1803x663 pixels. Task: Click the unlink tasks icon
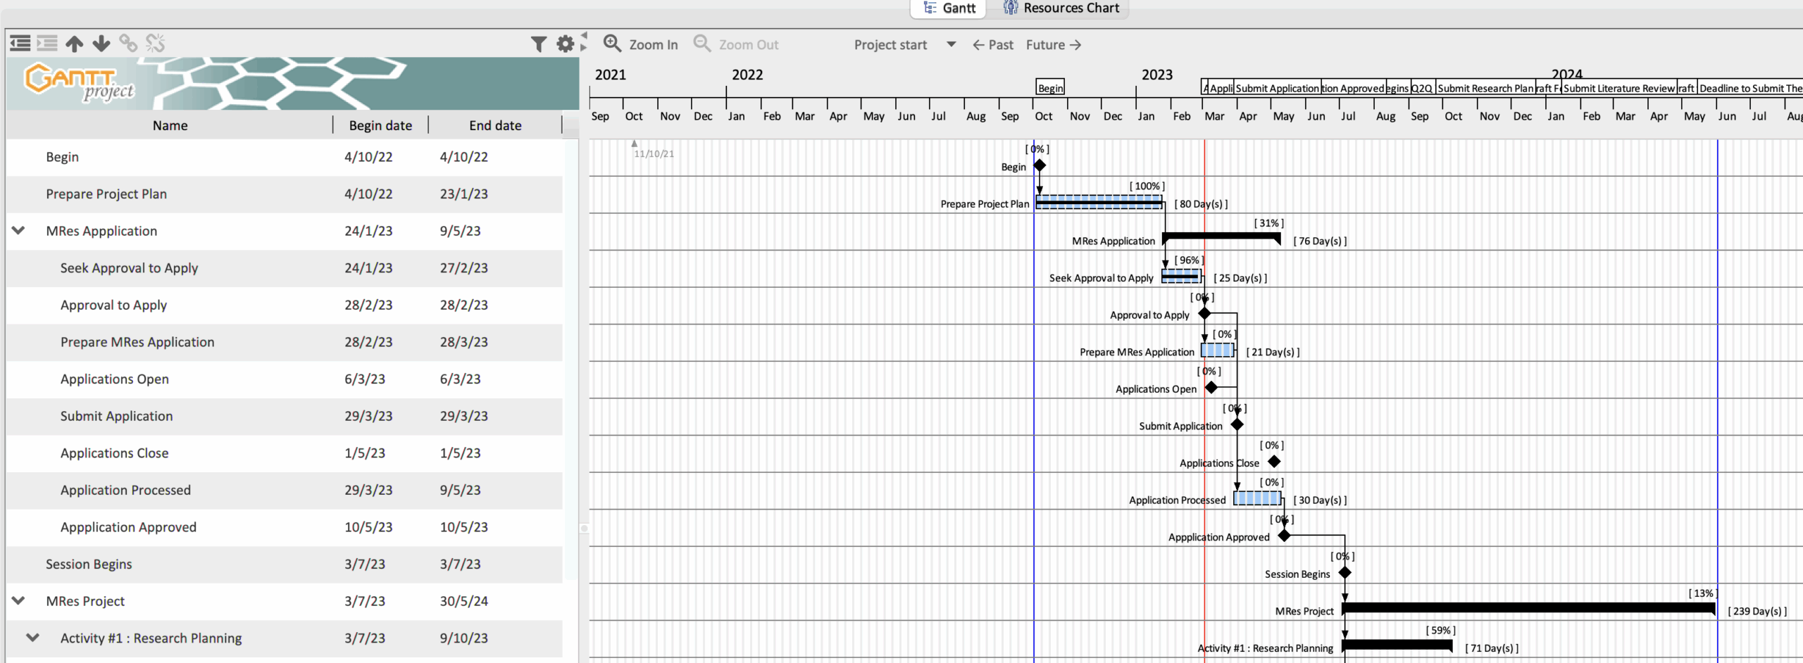click(x=155, y=44)
